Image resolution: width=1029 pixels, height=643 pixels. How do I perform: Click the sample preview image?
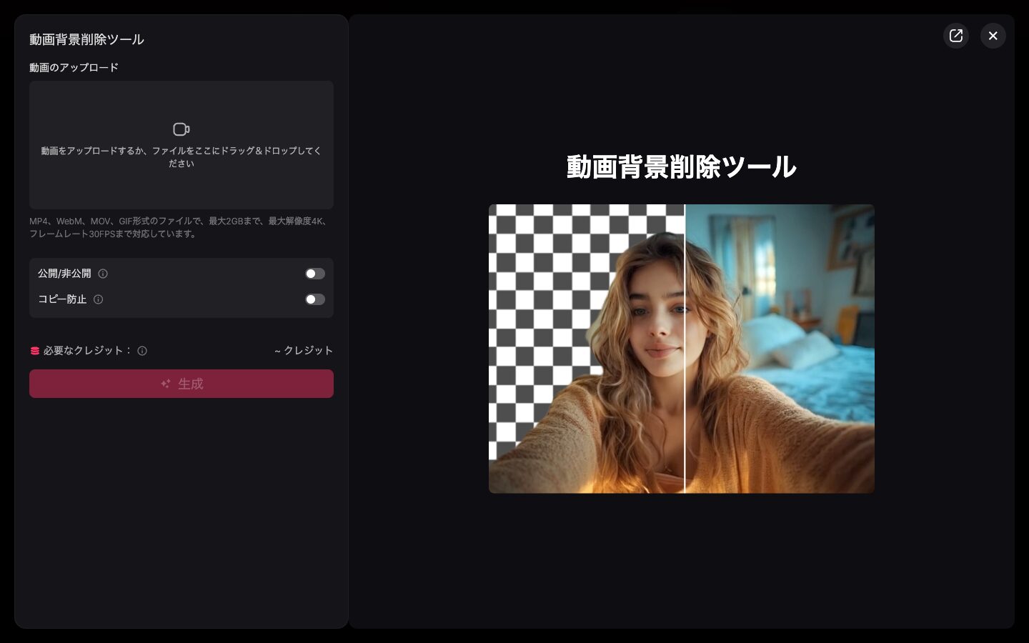pos(682,349)
